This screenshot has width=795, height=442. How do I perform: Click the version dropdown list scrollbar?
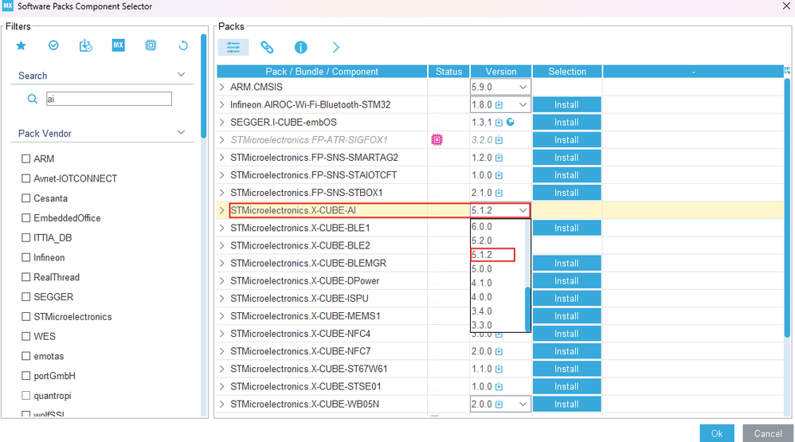click(528, 309)
